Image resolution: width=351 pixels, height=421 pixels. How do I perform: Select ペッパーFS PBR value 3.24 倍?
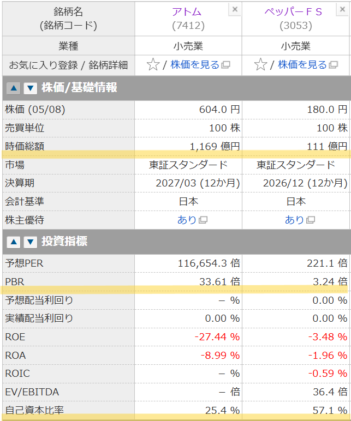(x=330, y=281)
